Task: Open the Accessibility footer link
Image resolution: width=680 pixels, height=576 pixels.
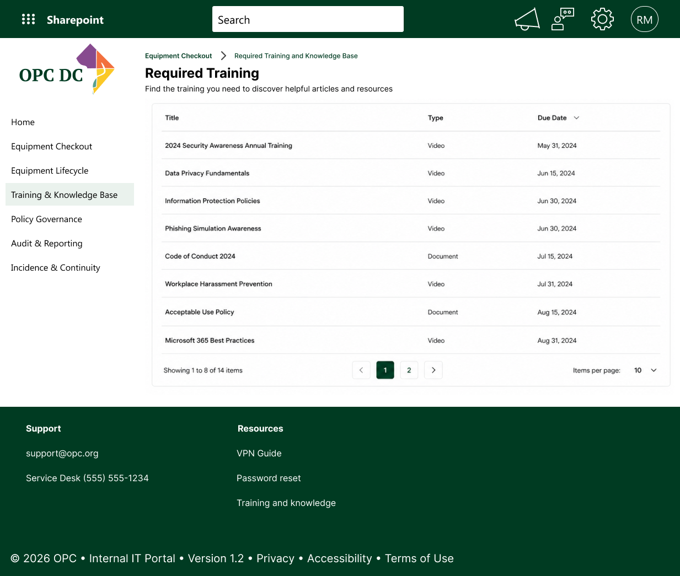Action: 339,558
